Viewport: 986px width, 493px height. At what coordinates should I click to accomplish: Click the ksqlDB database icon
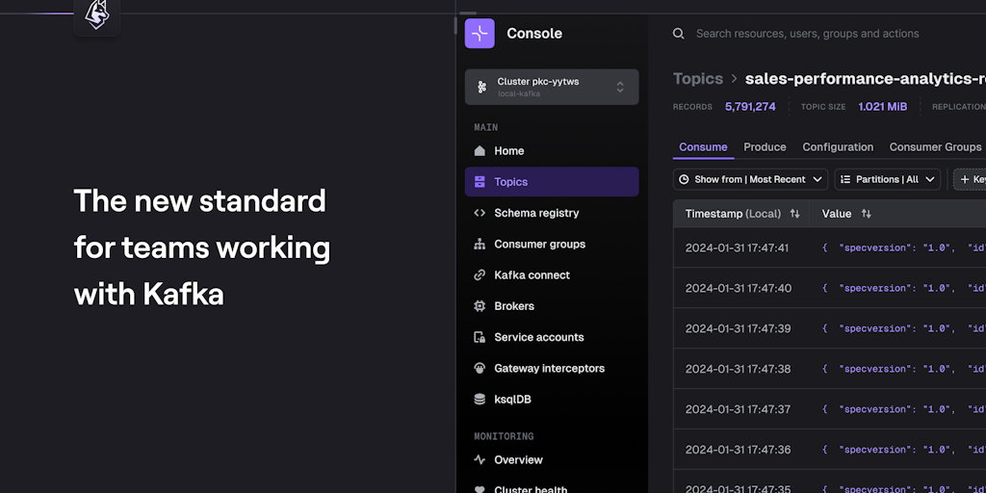coord(480,400)
